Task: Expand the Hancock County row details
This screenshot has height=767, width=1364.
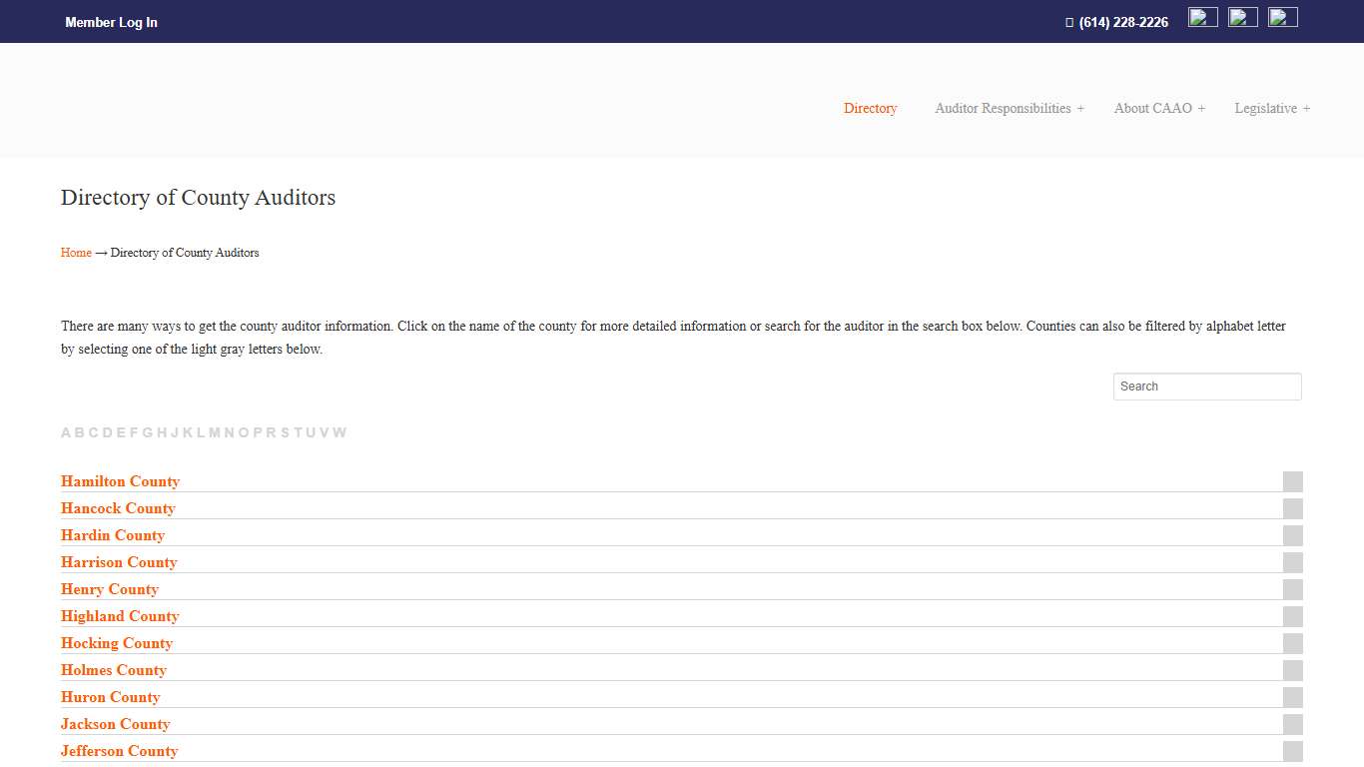Action: click(1292, 507)
